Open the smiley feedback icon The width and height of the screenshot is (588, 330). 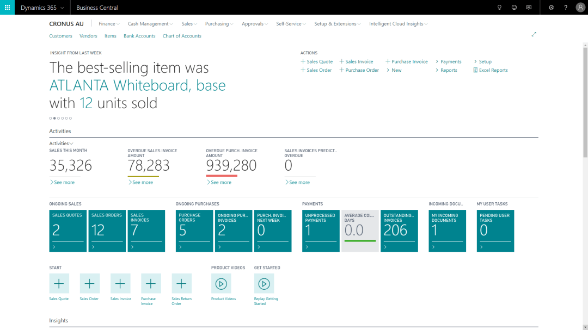tap(514, 7)
